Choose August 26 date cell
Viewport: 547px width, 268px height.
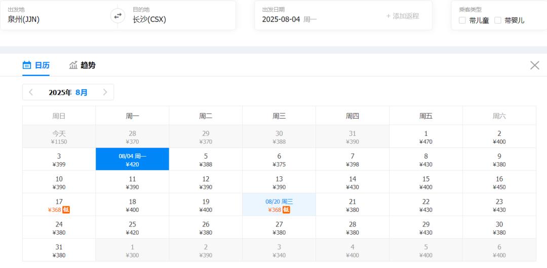(x=206, y=227)
